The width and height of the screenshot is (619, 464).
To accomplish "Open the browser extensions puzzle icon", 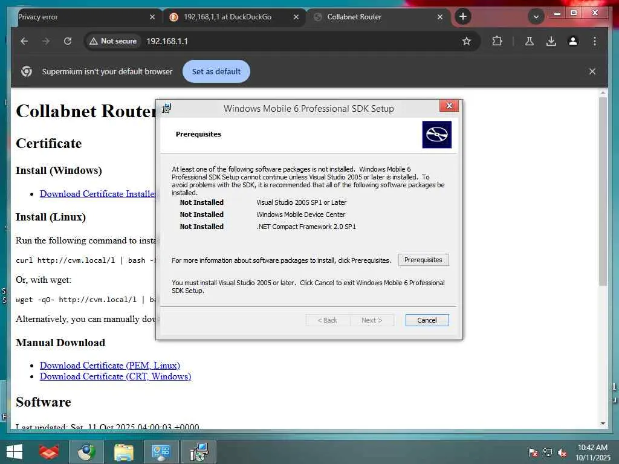I will (497, 41).
